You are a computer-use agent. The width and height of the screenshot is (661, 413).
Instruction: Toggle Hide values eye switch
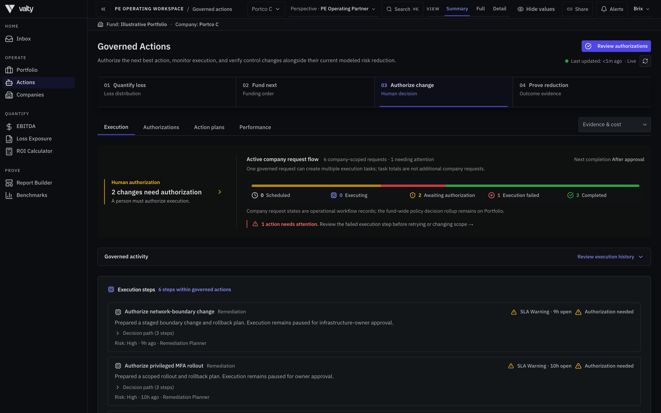point(536,9)
